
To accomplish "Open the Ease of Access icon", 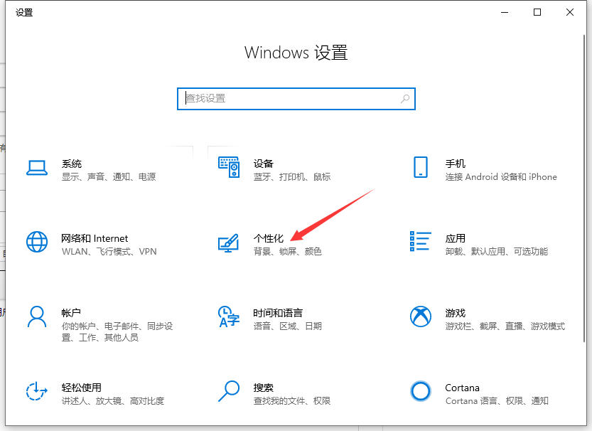I will 36,391.
